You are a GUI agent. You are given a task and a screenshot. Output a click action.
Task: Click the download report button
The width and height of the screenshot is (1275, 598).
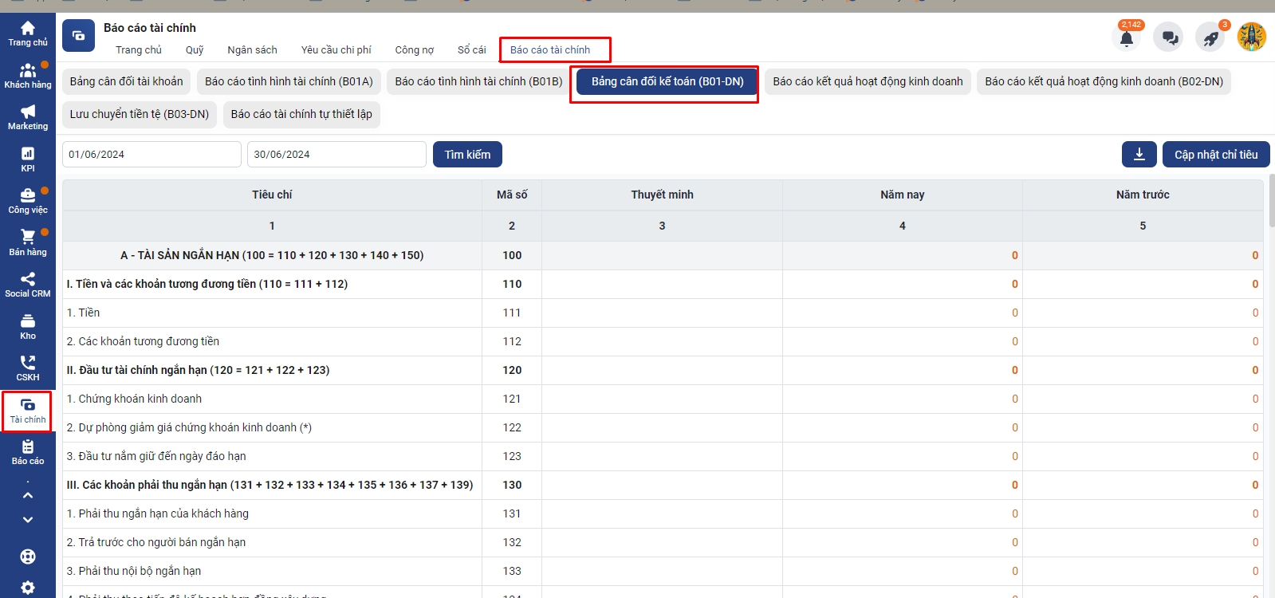point(1139,155)
